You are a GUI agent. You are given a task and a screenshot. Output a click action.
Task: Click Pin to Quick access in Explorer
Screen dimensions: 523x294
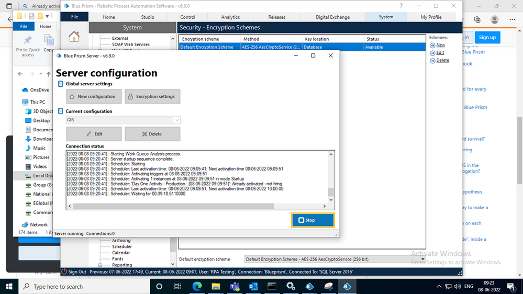click(28, 46)
